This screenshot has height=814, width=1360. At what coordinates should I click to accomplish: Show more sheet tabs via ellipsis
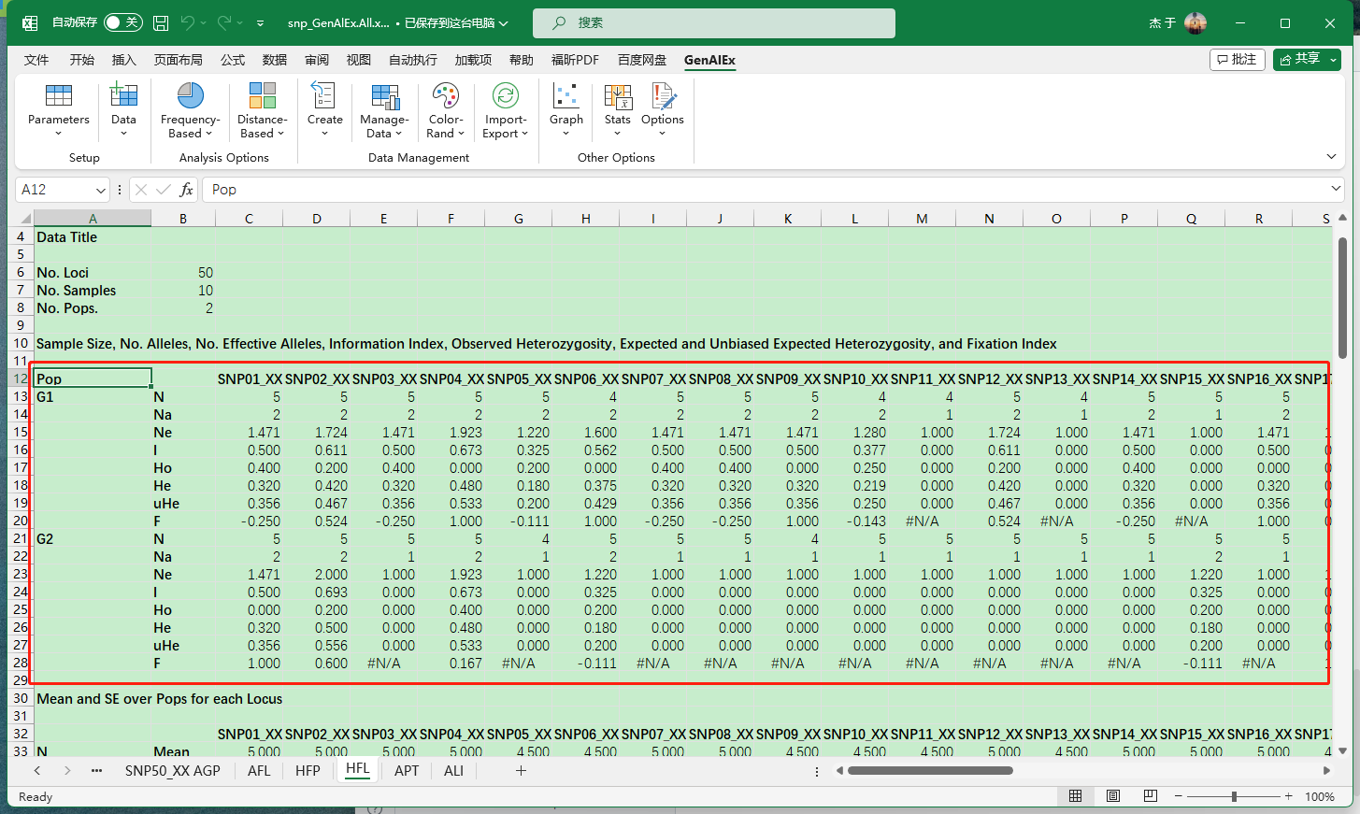tap(96, 771)
